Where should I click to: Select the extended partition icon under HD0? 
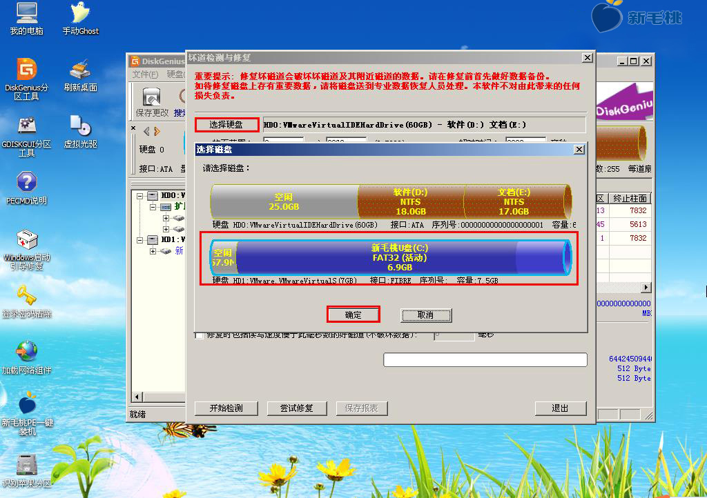[x=166, y=207]
